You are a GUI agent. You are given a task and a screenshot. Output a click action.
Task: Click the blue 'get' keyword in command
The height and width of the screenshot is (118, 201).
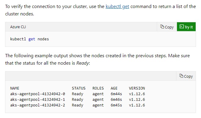click(32, 39)
